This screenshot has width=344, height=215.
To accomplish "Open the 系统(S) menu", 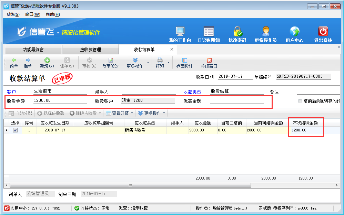I will point(13,14).
